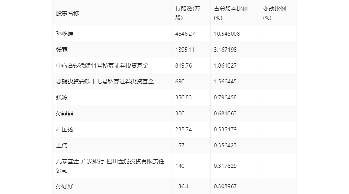Select shareholder name 孙晶晶
The image size is (349, 194).
tap(64, 113)
